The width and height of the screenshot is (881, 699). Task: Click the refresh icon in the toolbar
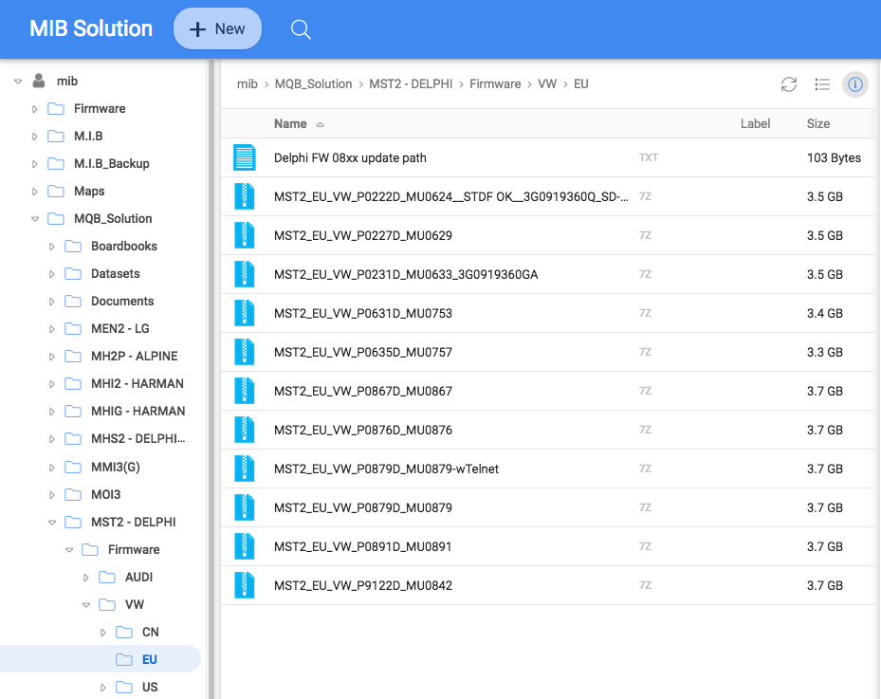click(789, 84)
